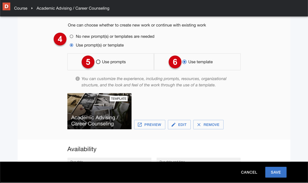Screen dimensions: 308x183
Task: Open the Academic Advising template thumbnail
Action: click(x=99, y=111)
